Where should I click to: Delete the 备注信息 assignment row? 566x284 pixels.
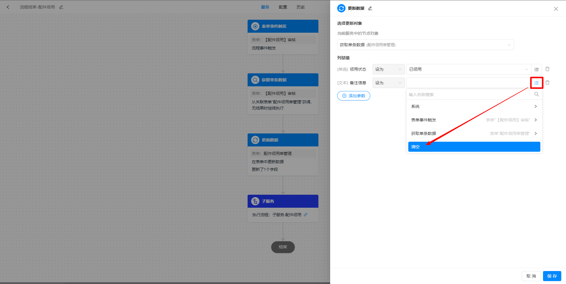pyautogui.click(x=547, y=83)
